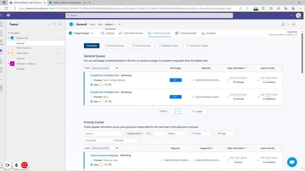Viewport: 305px width, 171px height.
Task: Select General channel under Video Team
Action: tap(20, 58)
